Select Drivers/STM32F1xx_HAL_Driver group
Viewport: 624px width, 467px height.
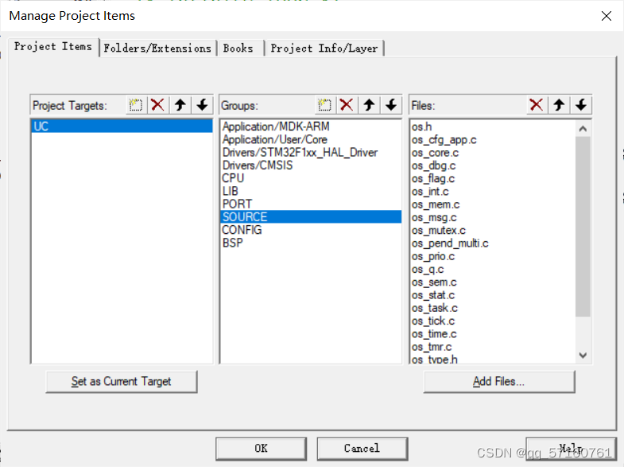(x=311, y=152)
